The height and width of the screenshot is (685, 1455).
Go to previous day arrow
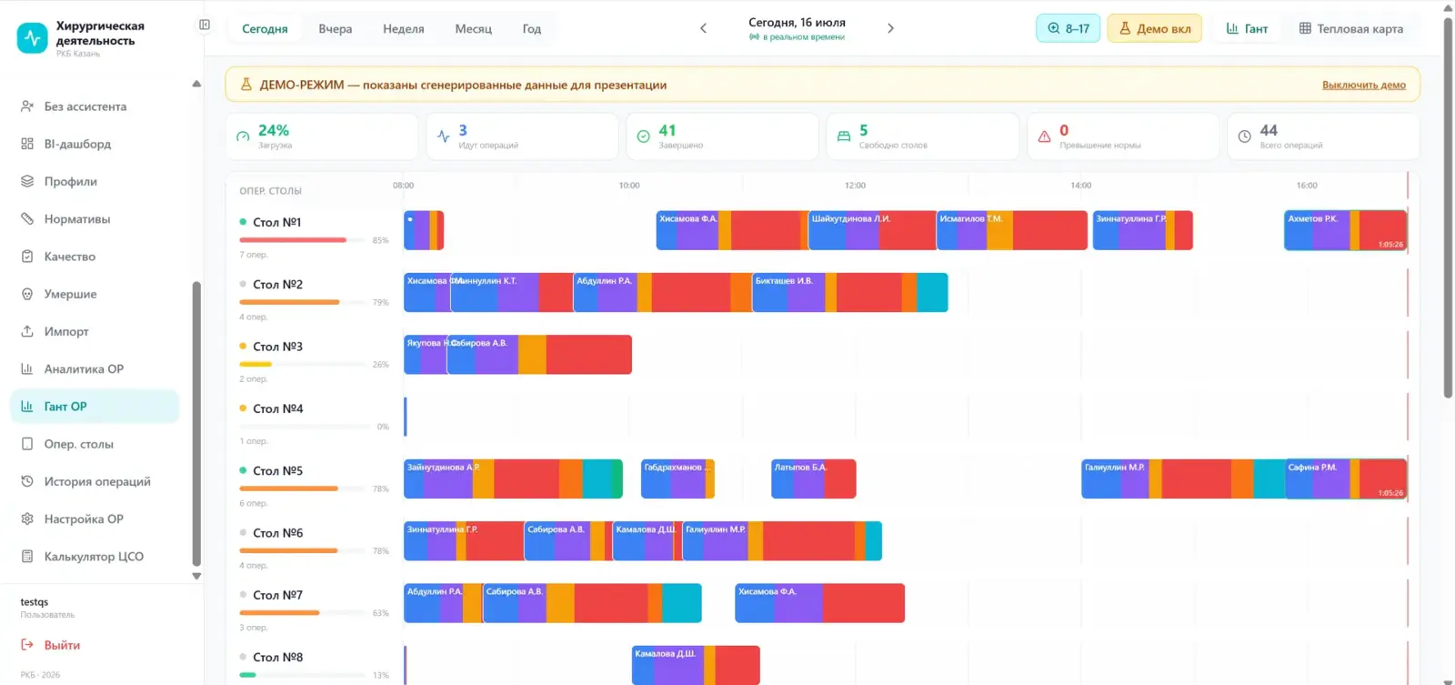(x=703, y=28)
